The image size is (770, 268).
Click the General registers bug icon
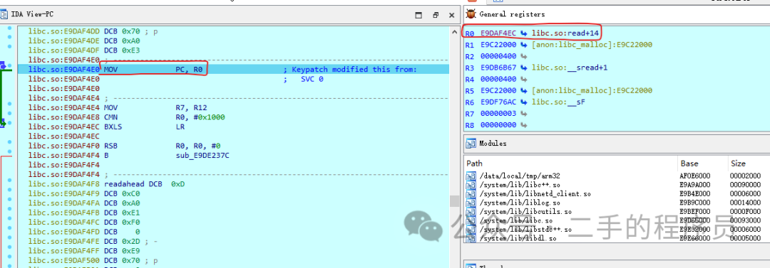tap(471, 14)
